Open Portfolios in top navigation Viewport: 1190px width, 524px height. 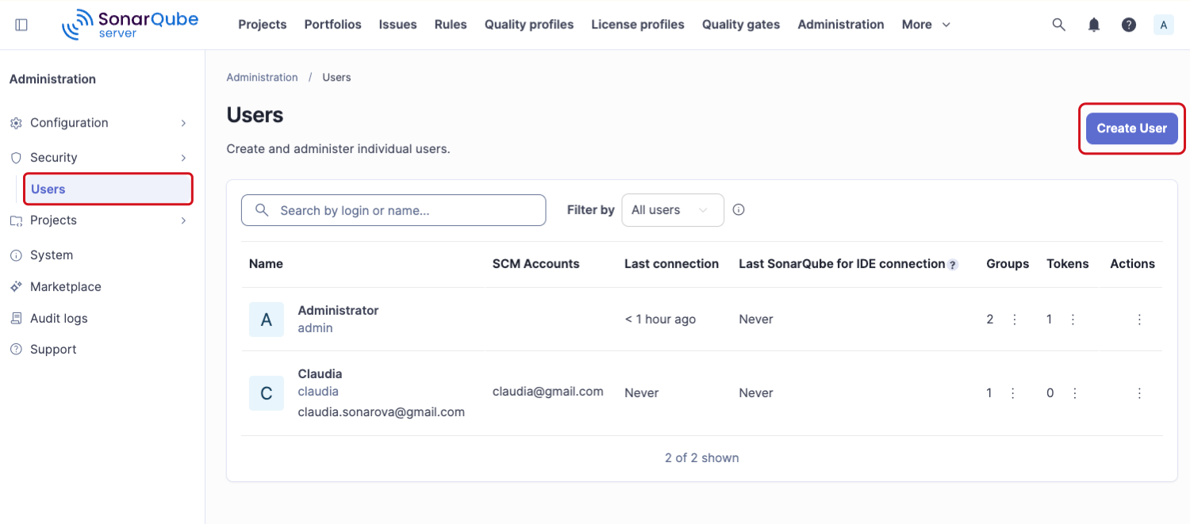coord(333,25)
